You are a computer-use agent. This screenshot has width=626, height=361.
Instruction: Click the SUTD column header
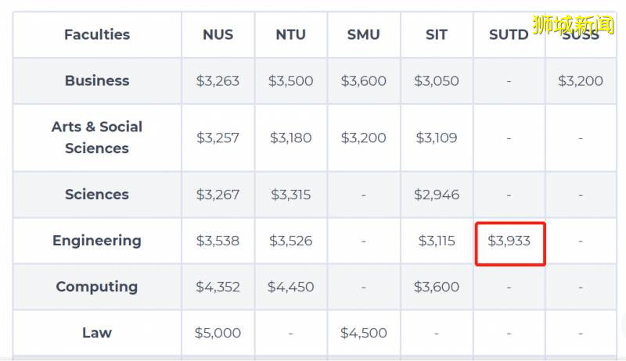509,35
